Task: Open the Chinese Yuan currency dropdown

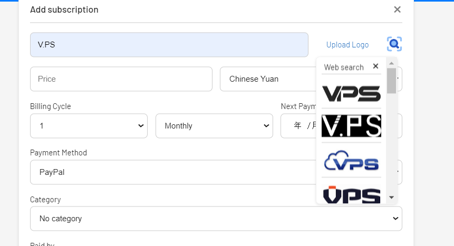Action: 266,79
